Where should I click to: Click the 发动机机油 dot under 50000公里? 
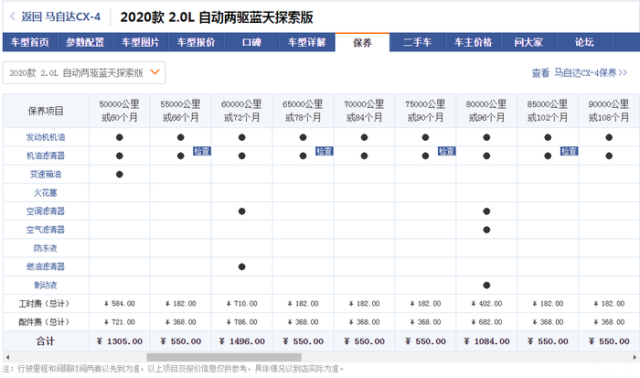pos(120,136)
